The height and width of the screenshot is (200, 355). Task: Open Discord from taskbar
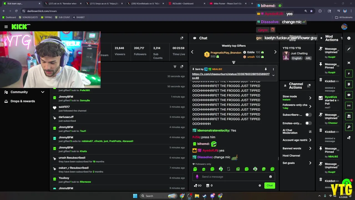pos(212,196)
